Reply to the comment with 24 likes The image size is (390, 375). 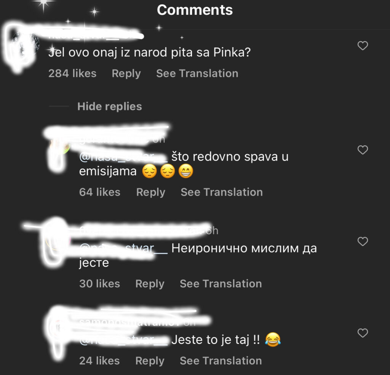point(150,361)
